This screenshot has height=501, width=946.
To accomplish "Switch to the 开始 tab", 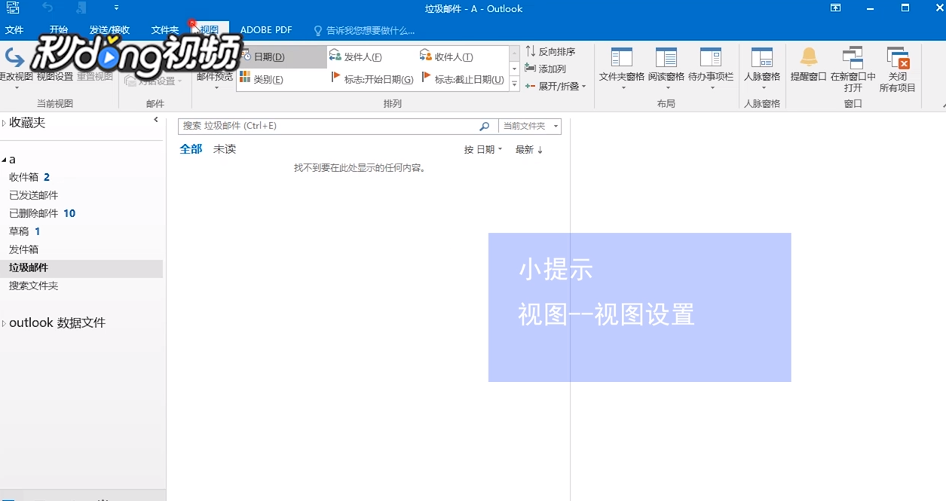I will point(58,30).
